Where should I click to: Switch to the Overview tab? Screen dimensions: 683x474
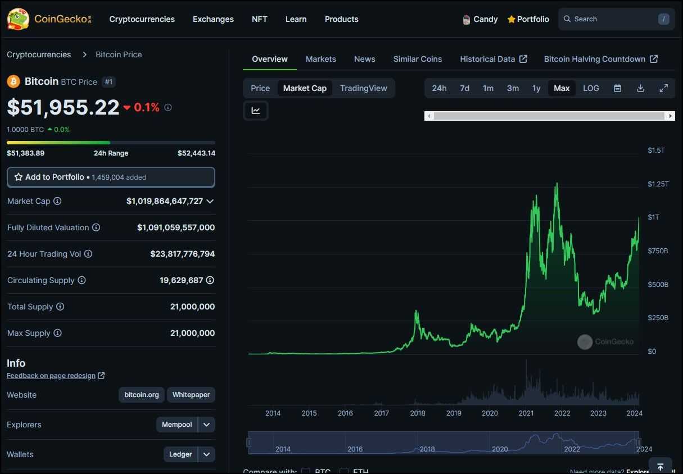click(x=270, y=59)
